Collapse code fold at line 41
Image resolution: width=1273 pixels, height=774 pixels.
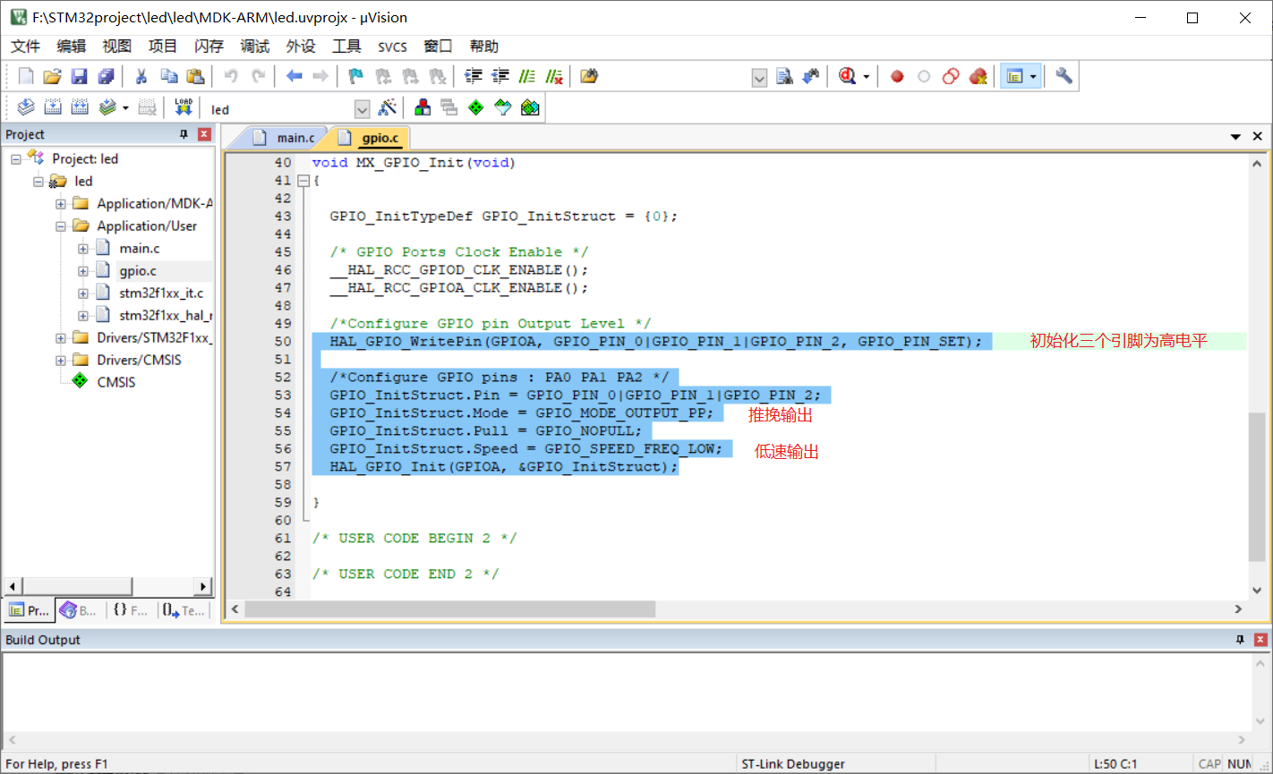point(303,181)
